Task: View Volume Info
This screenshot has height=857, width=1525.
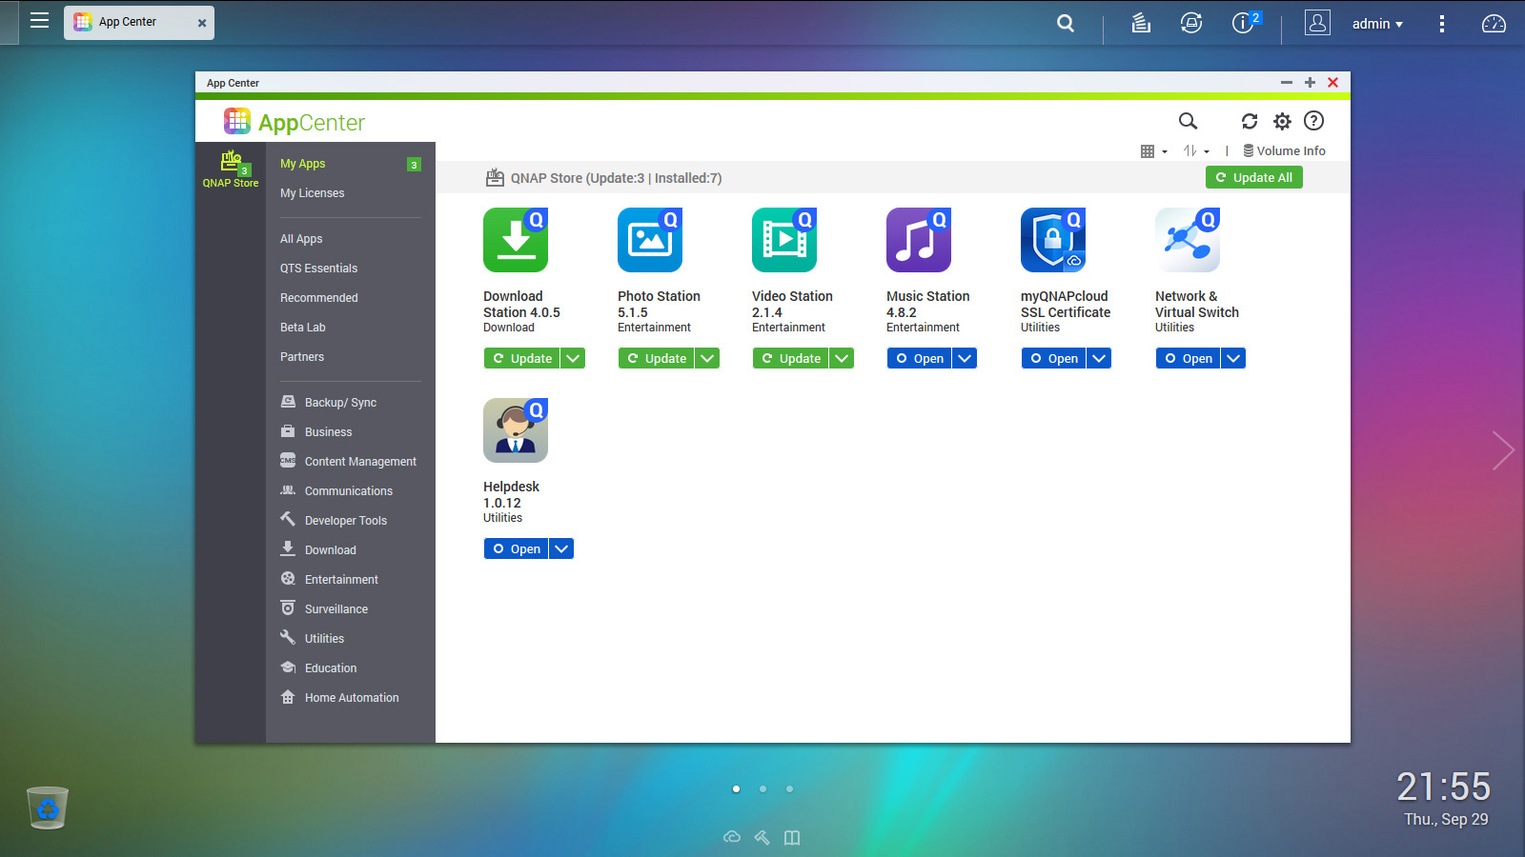Action: pos(1284,151)
